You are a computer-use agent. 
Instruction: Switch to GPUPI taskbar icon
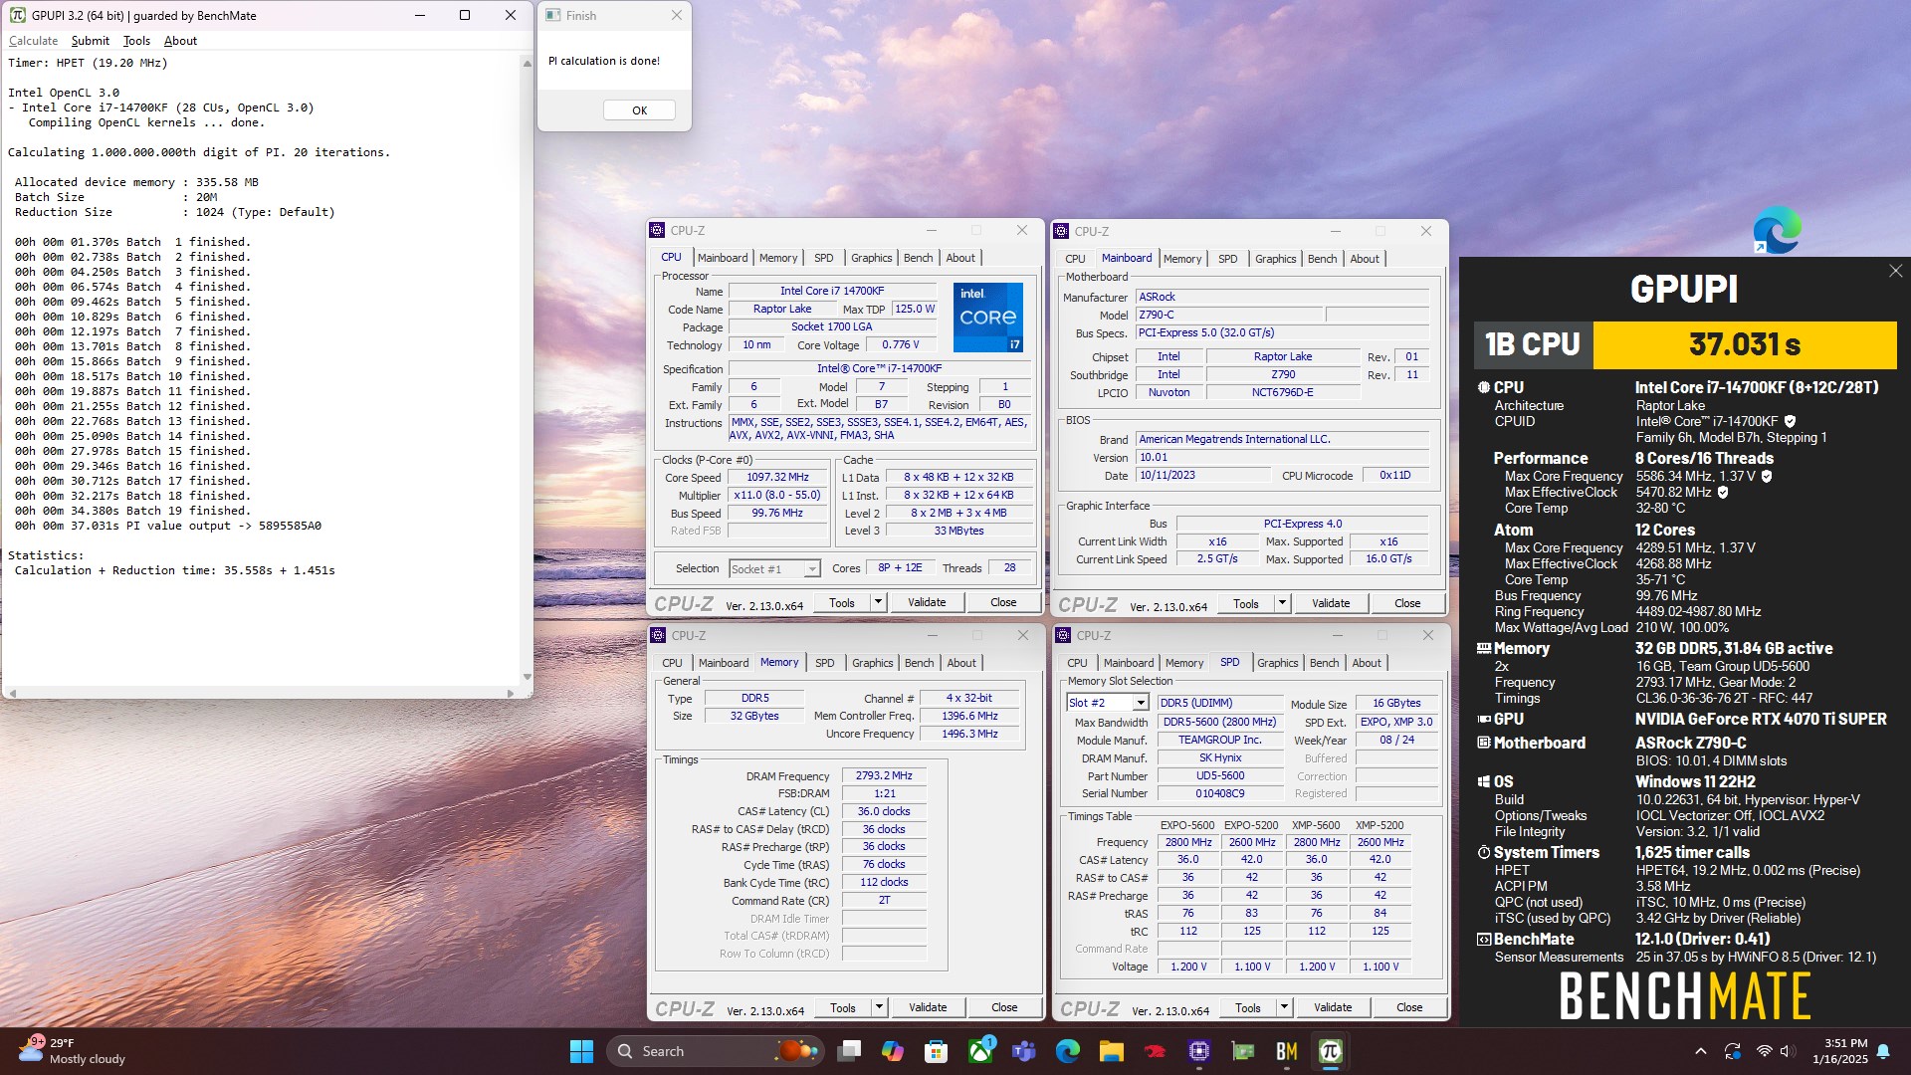1330,1051
